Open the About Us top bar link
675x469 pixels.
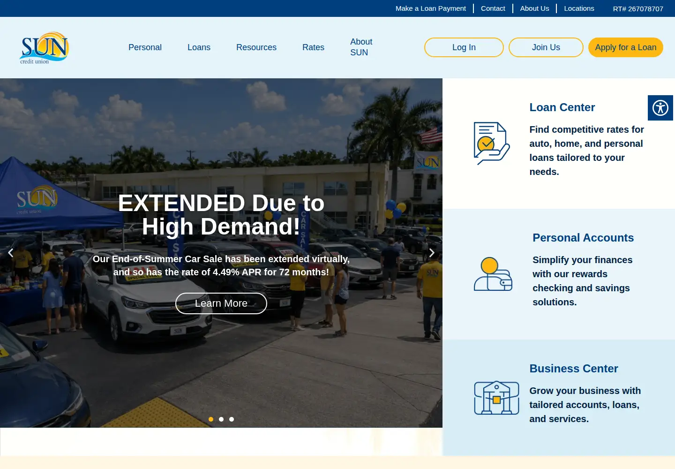[x=534, y=8]
